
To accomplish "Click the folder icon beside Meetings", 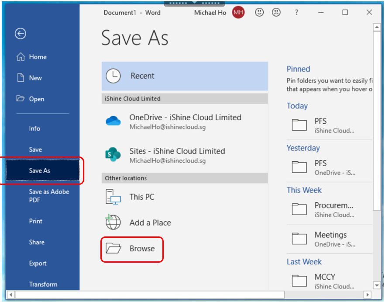I will (299, 238).
